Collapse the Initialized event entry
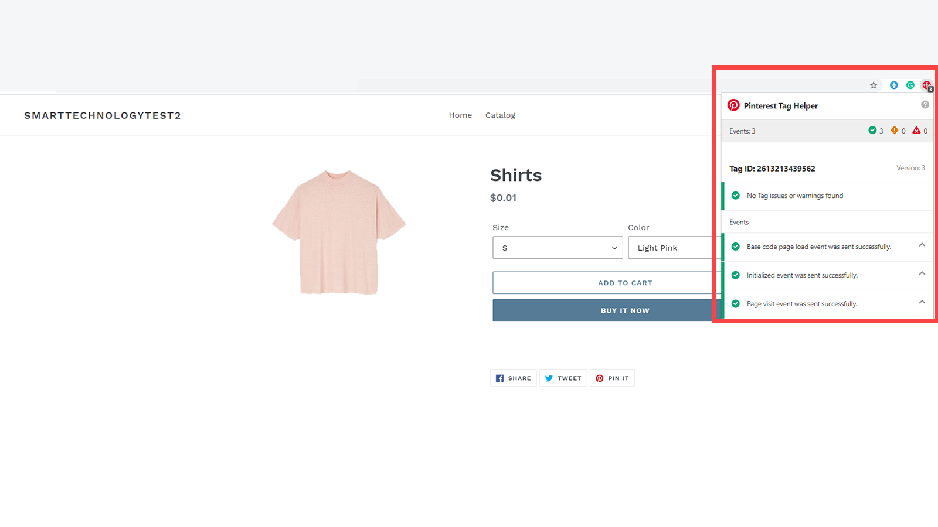The image size is (938, 527). (x=921, y=274)
